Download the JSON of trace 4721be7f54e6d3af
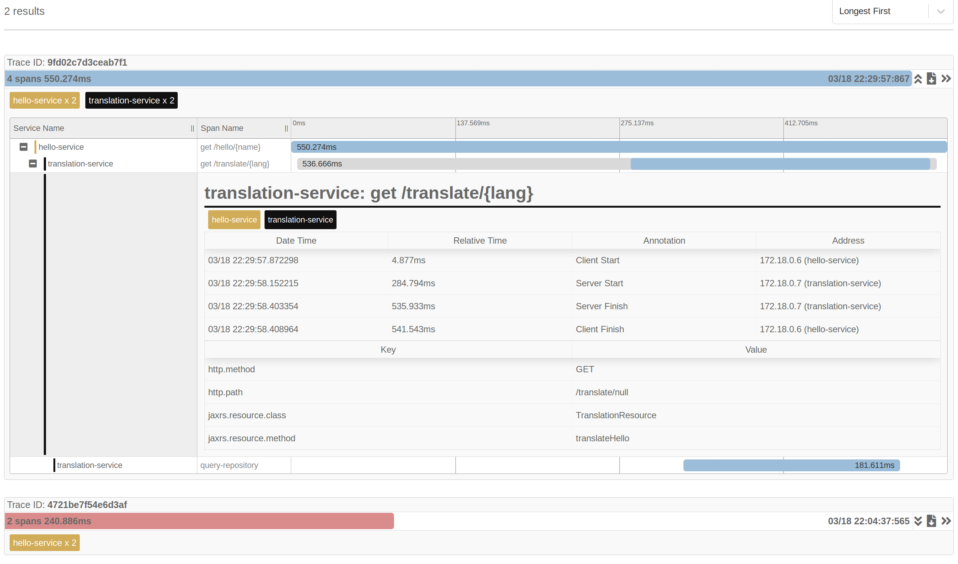This screenshot has height=564, width=958. pos(931,521)
